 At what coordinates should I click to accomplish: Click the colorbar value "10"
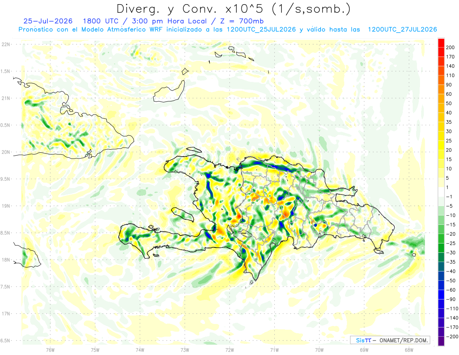449,169
